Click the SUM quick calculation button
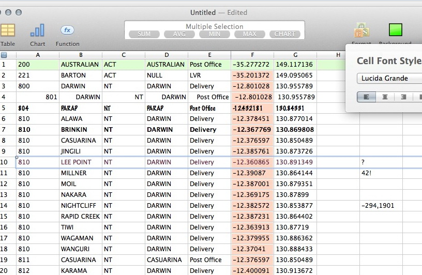This screenshot has width=422, height=275. (144, 34)
